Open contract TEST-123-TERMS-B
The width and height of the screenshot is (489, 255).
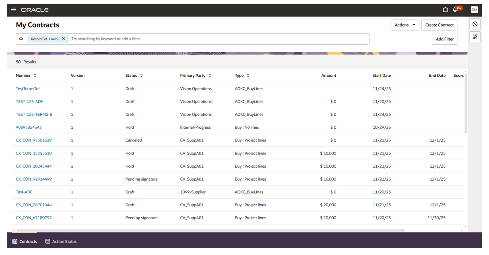34,114
